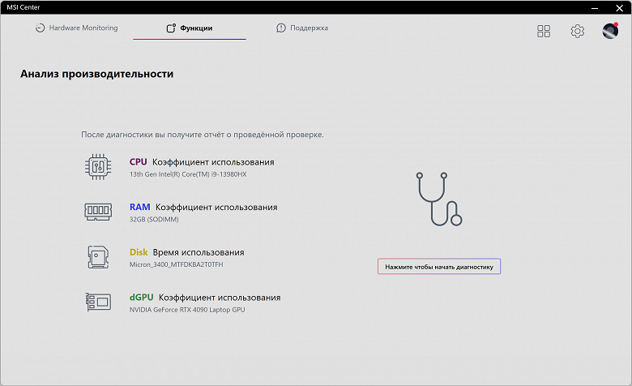Click the Micron_3400_MTFDKBA2T0TFH text

click(176, 264)
